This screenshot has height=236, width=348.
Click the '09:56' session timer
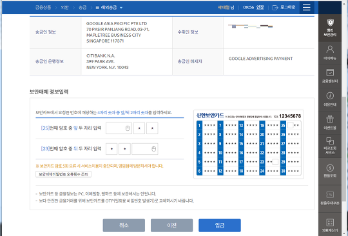pyautogui.click(x=248, y=7)
